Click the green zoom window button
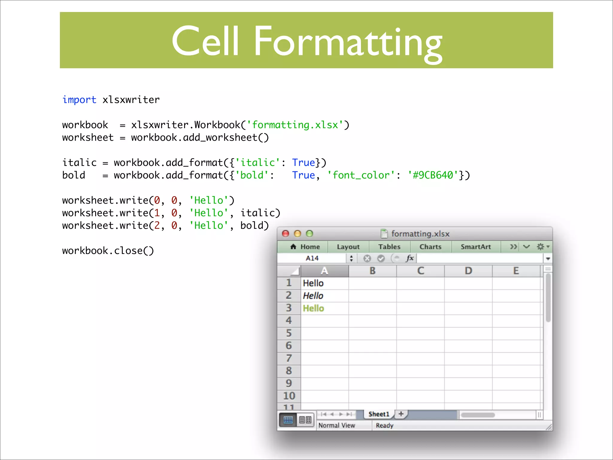Viewport: 613px width, 460px height. [x=309, y=234]
